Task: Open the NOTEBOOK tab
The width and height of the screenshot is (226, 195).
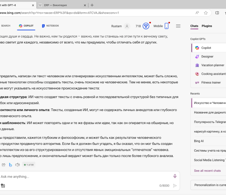Action: click(x=50, y=26)
